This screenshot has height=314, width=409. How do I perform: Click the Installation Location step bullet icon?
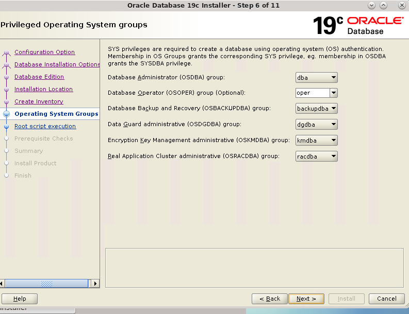(7, 89)
